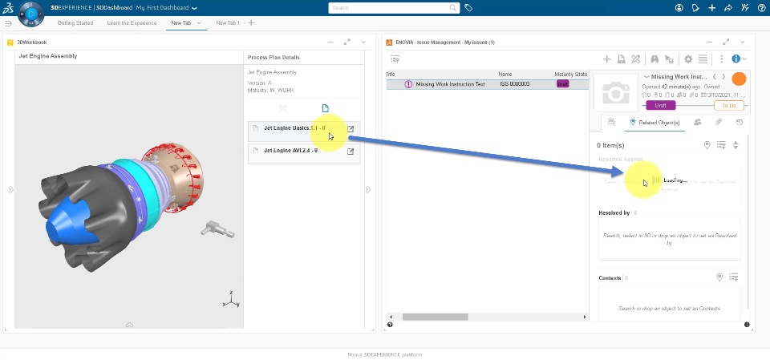Select the Missing Work Instruction Text issue row
770x360 pixels.
(487, 84)
